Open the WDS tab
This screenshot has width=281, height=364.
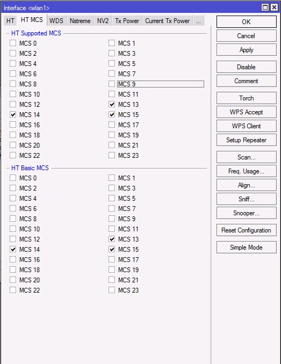pyautogui.click(x=56, y=21)
